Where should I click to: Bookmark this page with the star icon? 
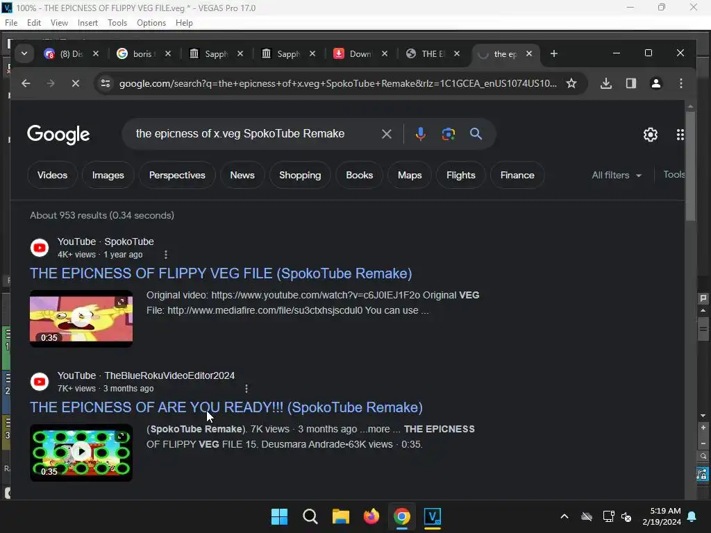571,83
